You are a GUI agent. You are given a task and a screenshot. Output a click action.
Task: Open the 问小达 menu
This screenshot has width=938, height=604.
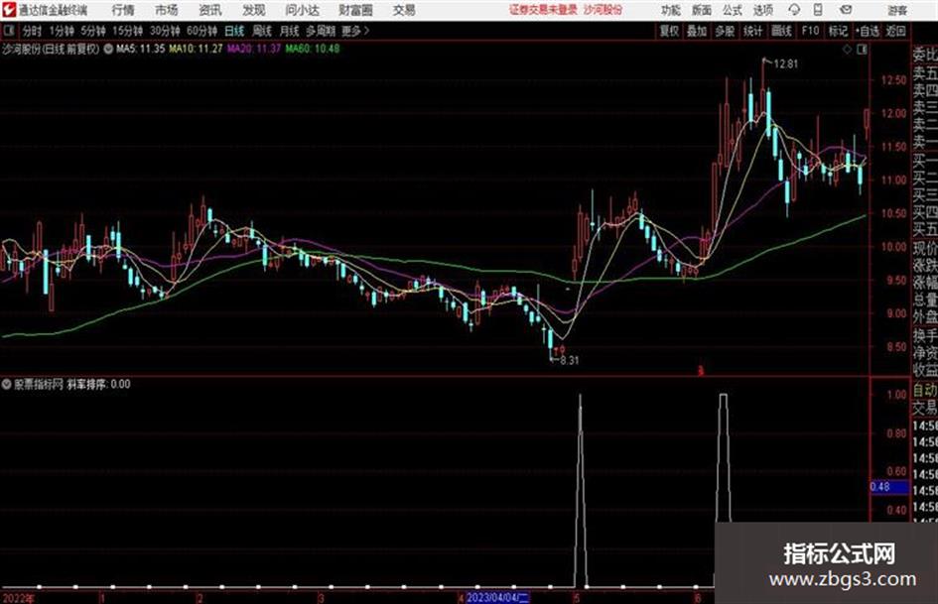302,10
